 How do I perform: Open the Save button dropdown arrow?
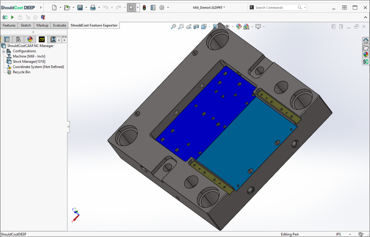click(86, 8)
